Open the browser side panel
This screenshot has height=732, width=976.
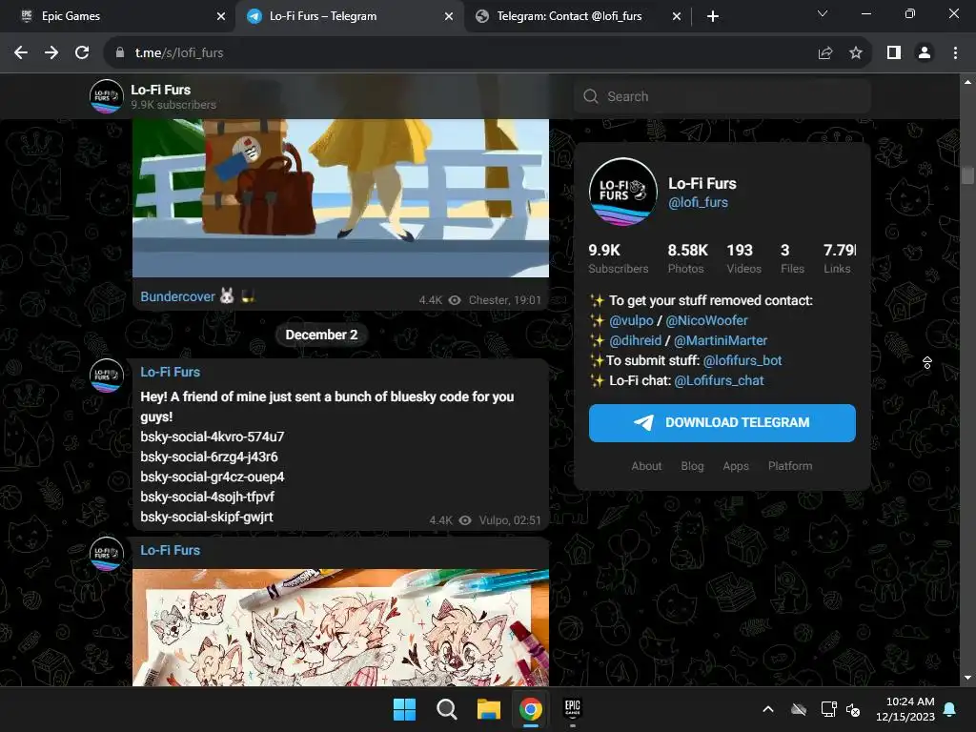point(894,53)
